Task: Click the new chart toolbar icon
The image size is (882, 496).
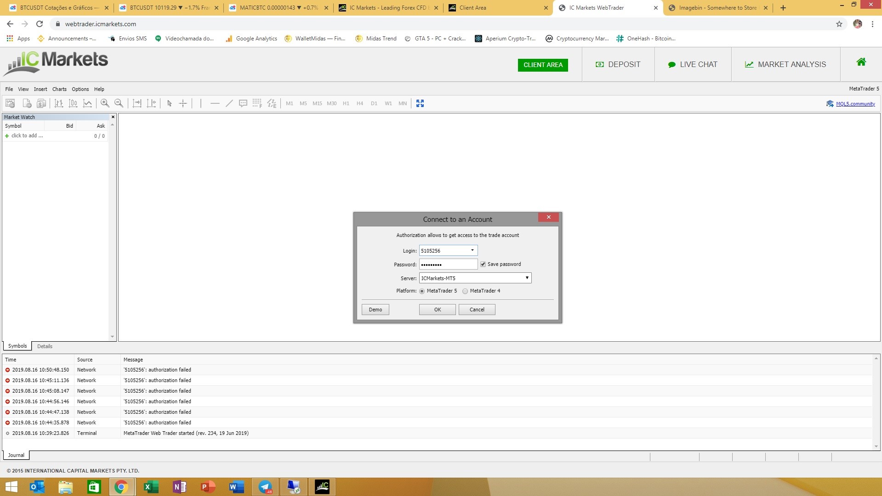Action: click(10, 103)
